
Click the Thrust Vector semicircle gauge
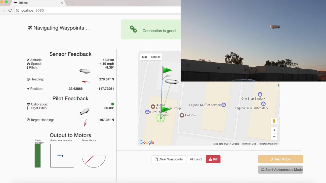click(x=94, y=161)
